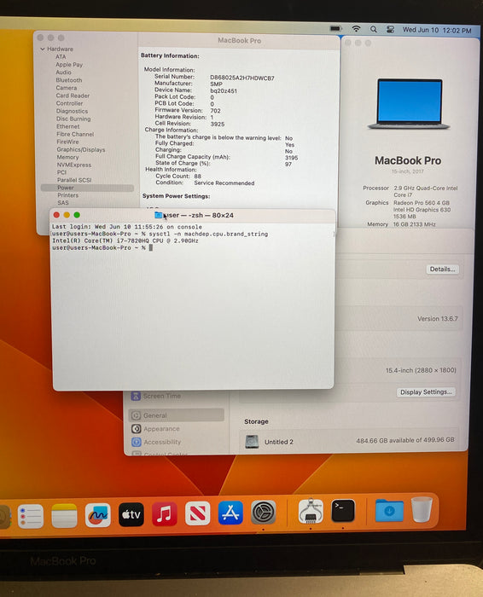The image size is (483, 597).
Task: Select Camera in the hardware list
Action: point(67,88)
